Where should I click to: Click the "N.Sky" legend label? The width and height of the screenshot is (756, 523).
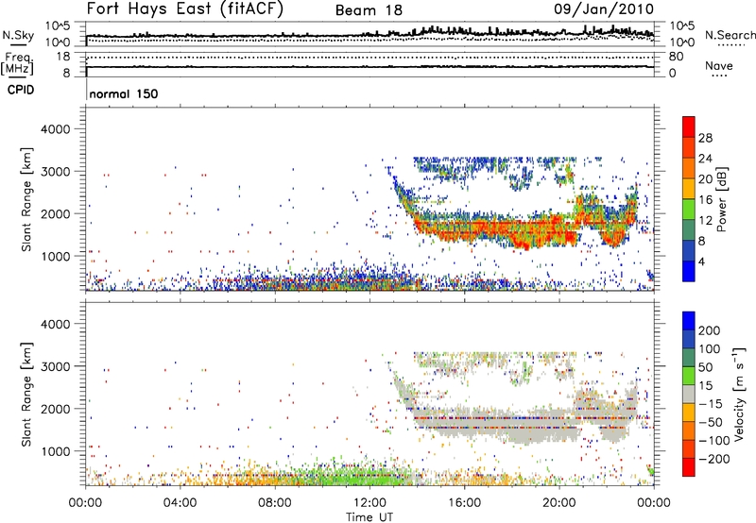click(x=18, y=35)
